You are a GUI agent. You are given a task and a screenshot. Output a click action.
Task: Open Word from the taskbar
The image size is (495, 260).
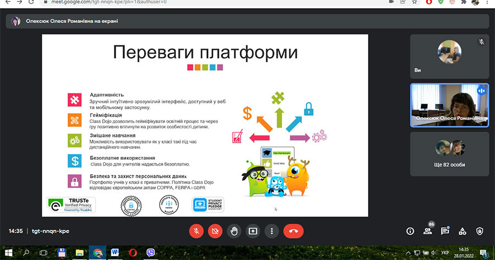coord(115,253)
